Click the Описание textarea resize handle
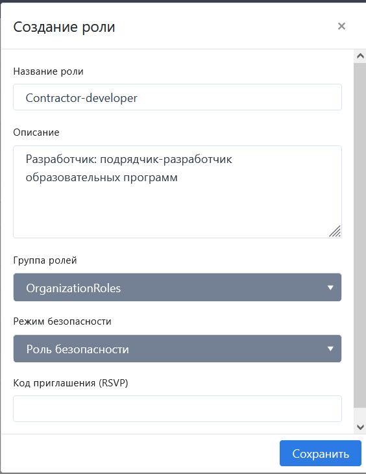Screen dimensions: 366x474 point(335,231)
